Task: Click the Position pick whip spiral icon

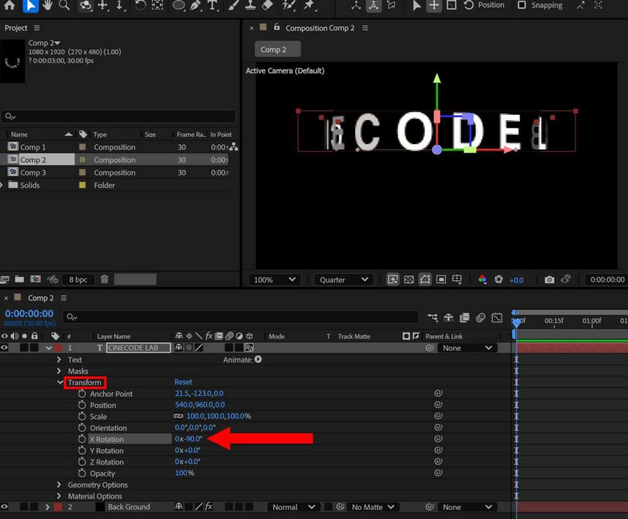Action: click(x=438, y=404)
